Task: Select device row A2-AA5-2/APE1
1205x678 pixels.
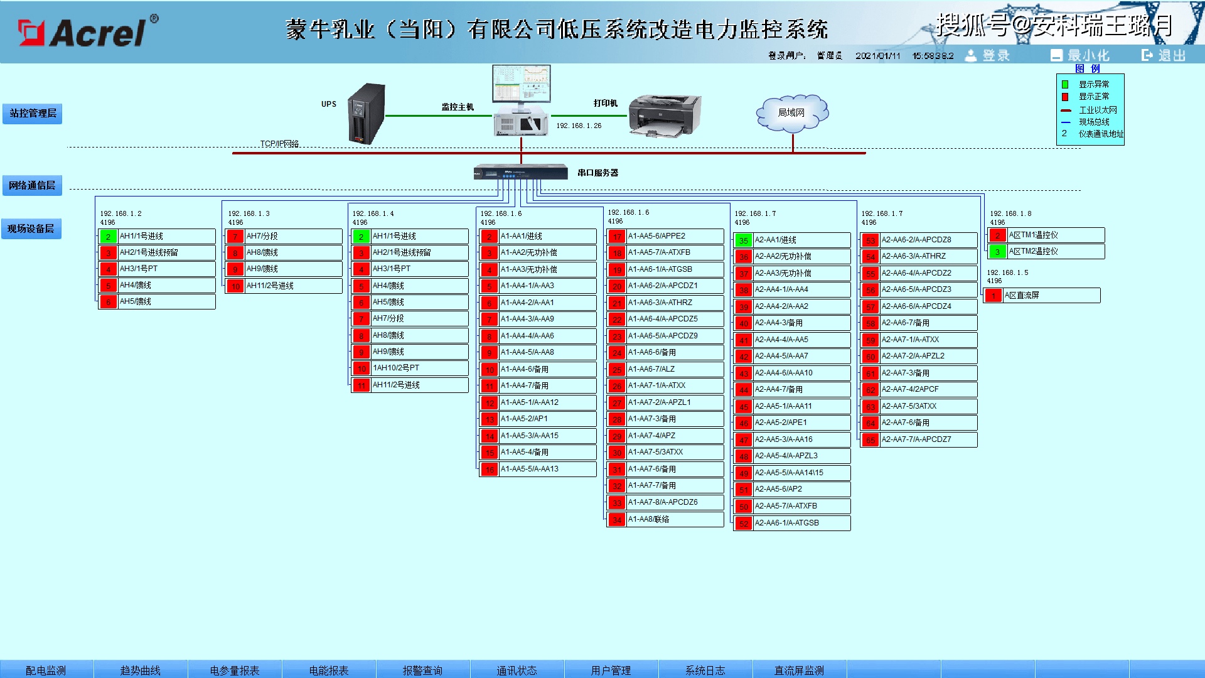Action: [793, 423]
